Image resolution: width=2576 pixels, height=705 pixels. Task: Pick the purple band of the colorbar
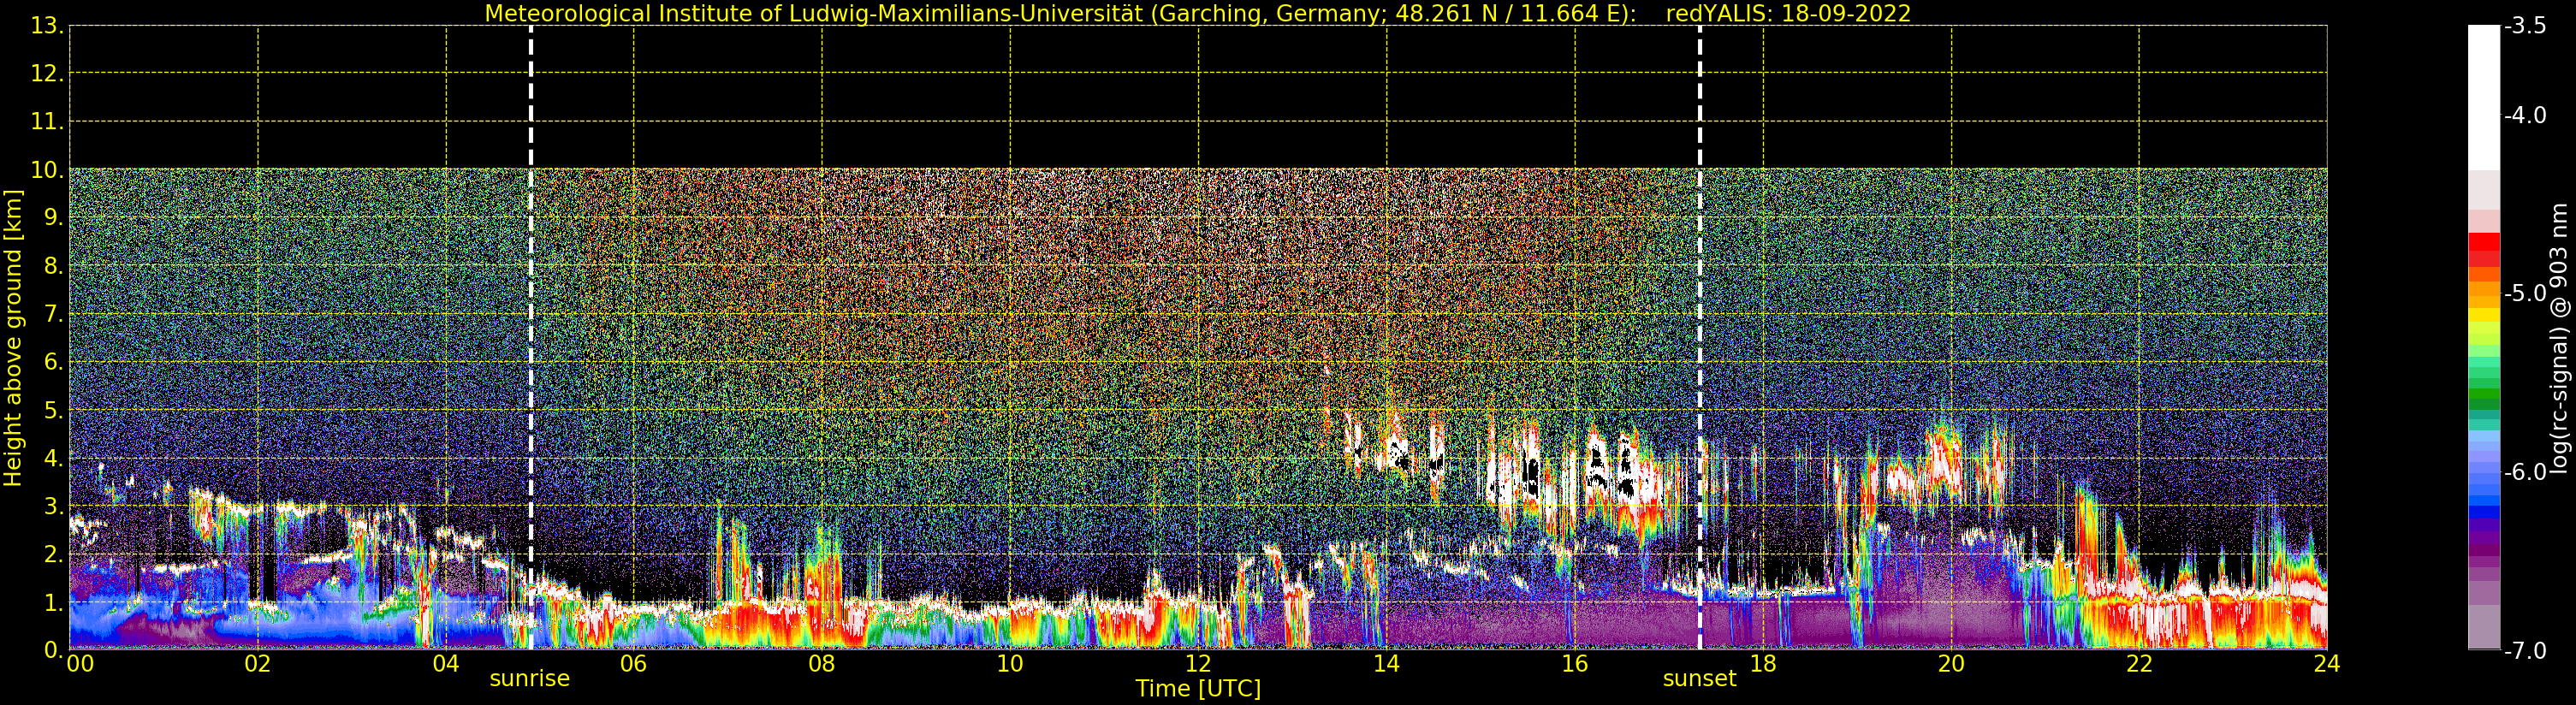pyautogui.click(x=2484, y=540)
